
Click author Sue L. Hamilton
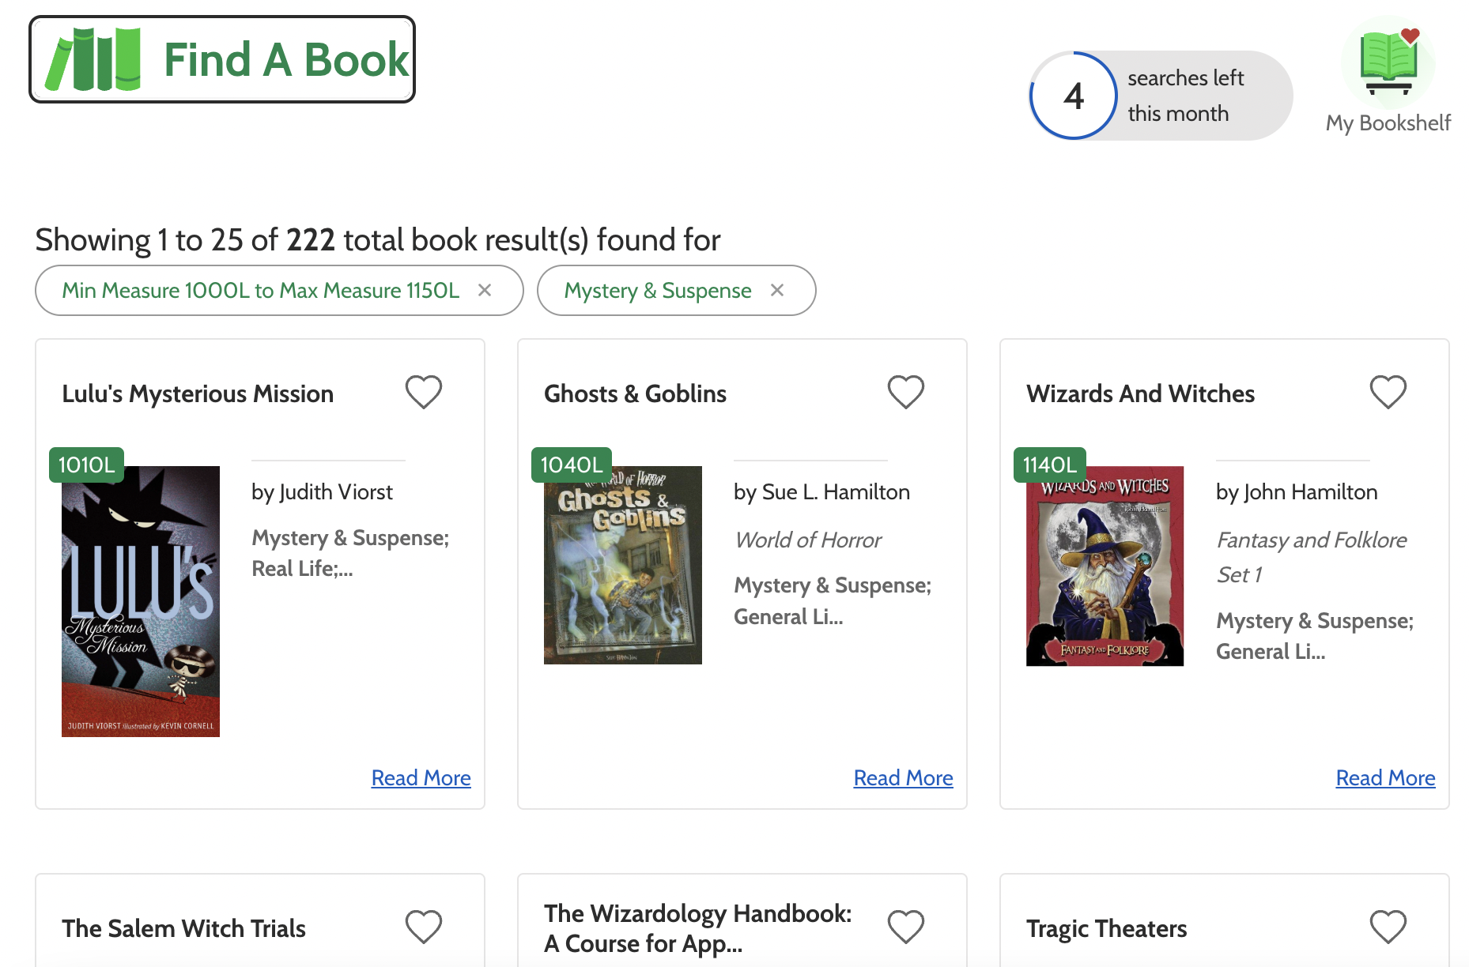pyautogui.click(x=821, y=491)
